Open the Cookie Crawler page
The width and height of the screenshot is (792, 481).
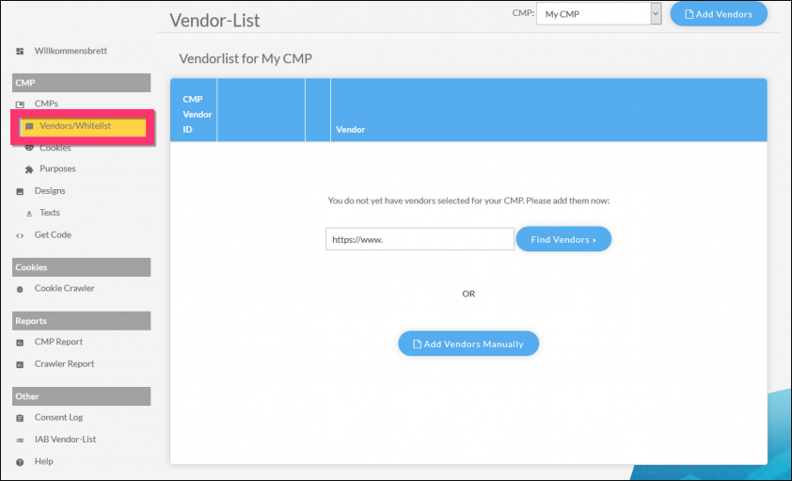coord(65,288)
